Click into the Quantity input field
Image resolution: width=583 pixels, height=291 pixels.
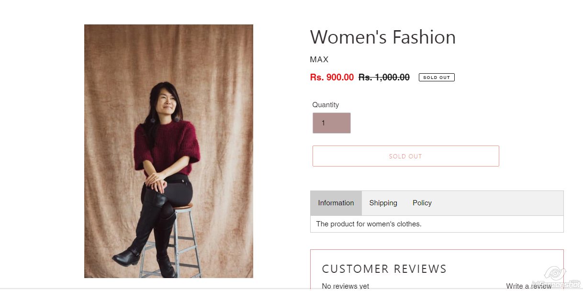click(x=331, y=123)
